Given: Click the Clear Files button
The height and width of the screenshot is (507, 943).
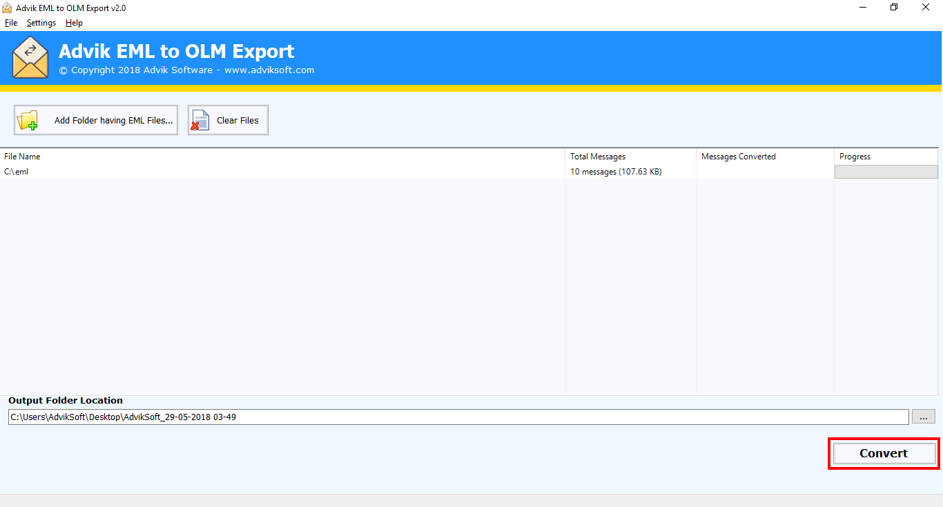Looking at the screenshot, I should click(228, 119).
